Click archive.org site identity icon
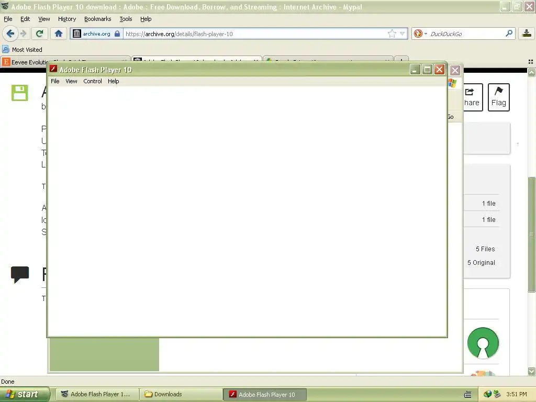This screenshot has height=402, width=536. (x=77, y=33)
